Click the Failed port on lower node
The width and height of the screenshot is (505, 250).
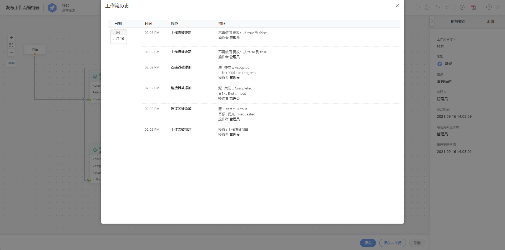(x=96, y=173)
